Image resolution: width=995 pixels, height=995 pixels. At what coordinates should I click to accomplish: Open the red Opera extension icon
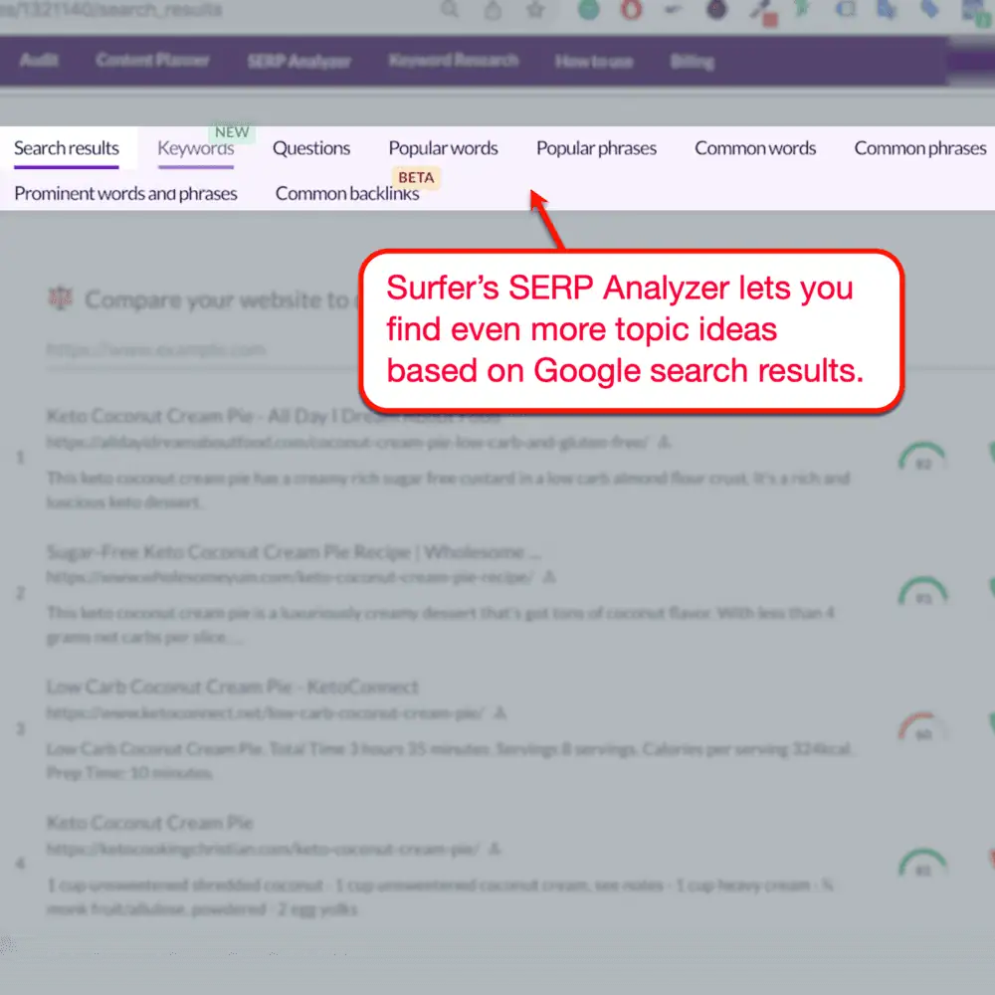click(631, 10)
